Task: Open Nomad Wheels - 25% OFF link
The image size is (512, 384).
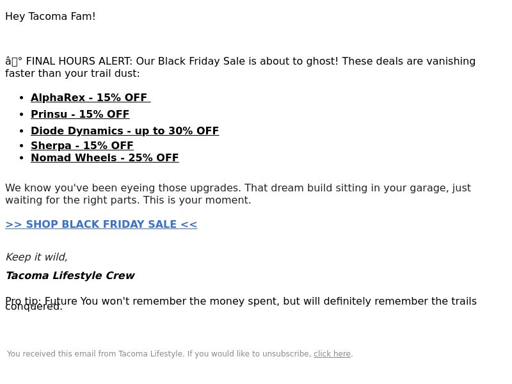Action: coord(105,157)
